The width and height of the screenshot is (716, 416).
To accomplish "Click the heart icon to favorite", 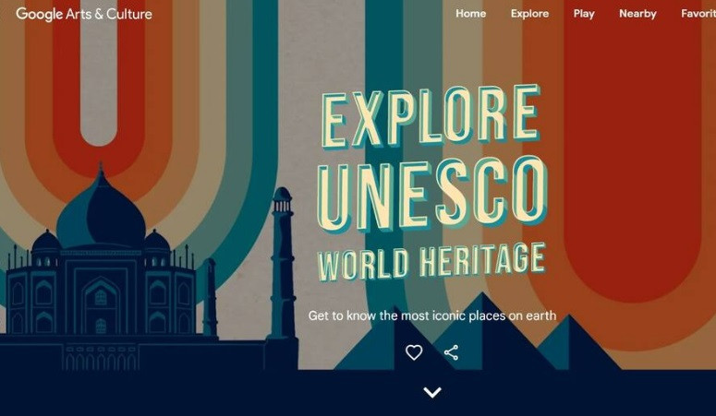I will coord(414,352).
